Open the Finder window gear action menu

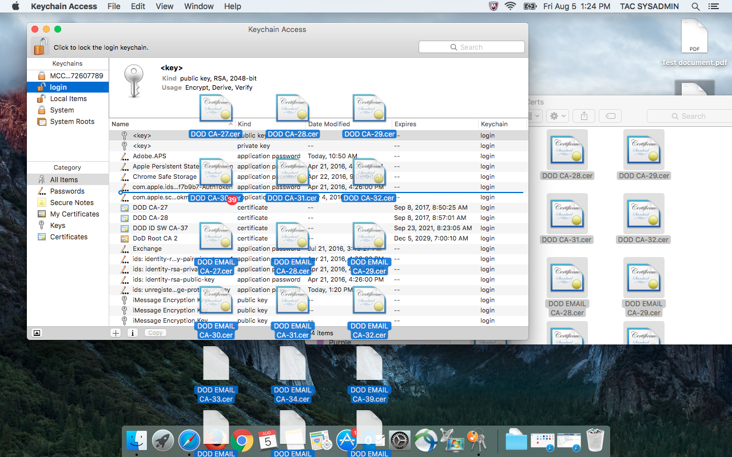[557, 116]
